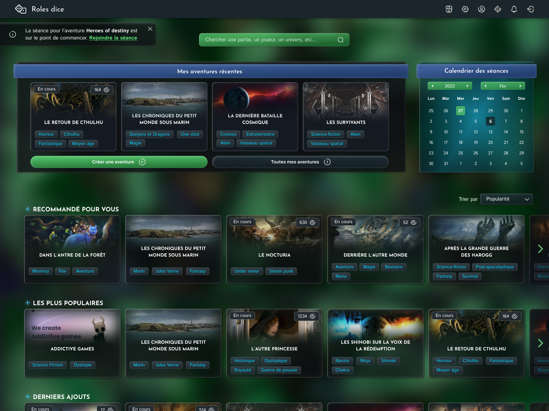The width and height of the screenshot is (549, 411).
Task: Open the settings gear icon
Action: (465, 9)
